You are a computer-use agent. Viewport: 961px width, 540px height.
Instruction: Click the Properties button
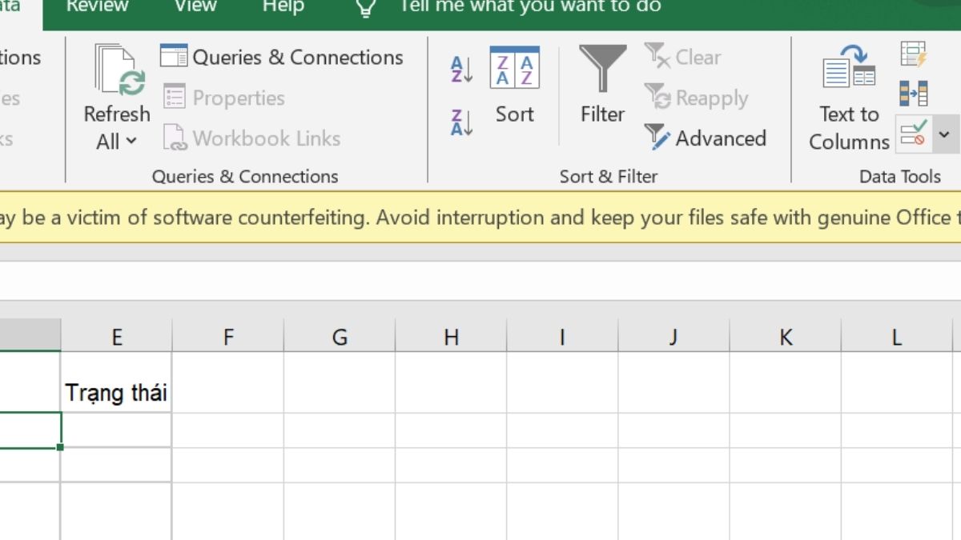[x=223, y=98]
